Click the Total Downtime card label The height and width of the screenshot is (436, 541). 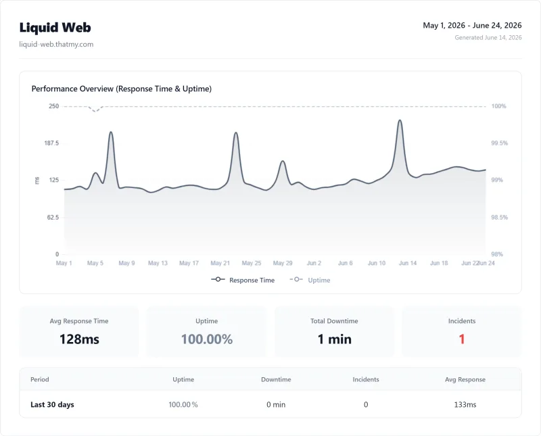(x=334, y=321)
